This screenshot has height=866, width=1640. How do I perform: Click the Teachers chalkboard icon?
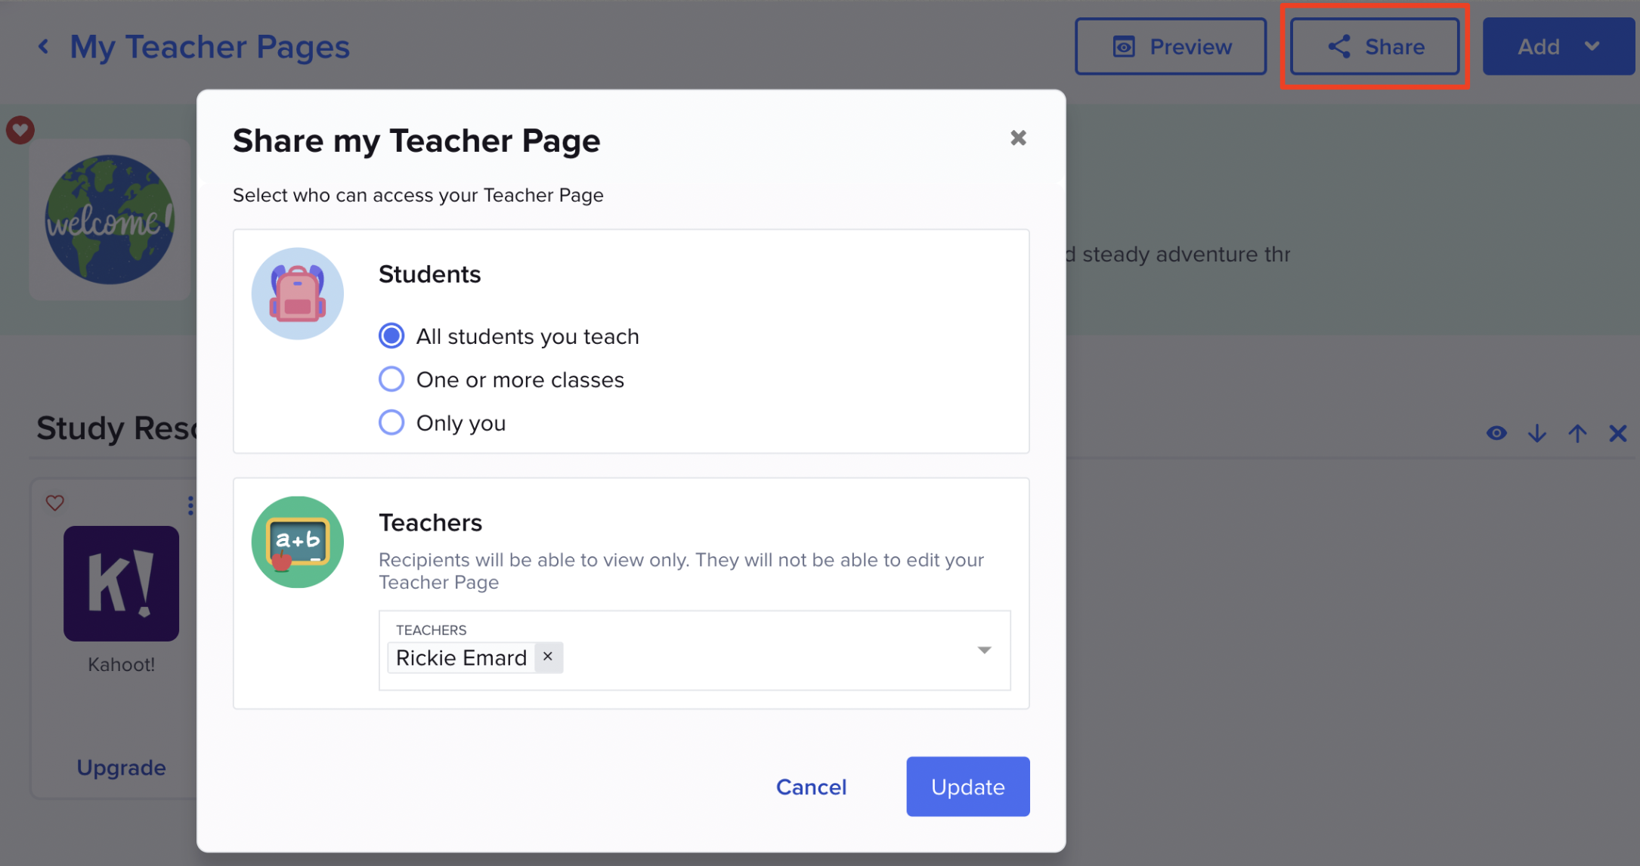(x=298, y=542)
